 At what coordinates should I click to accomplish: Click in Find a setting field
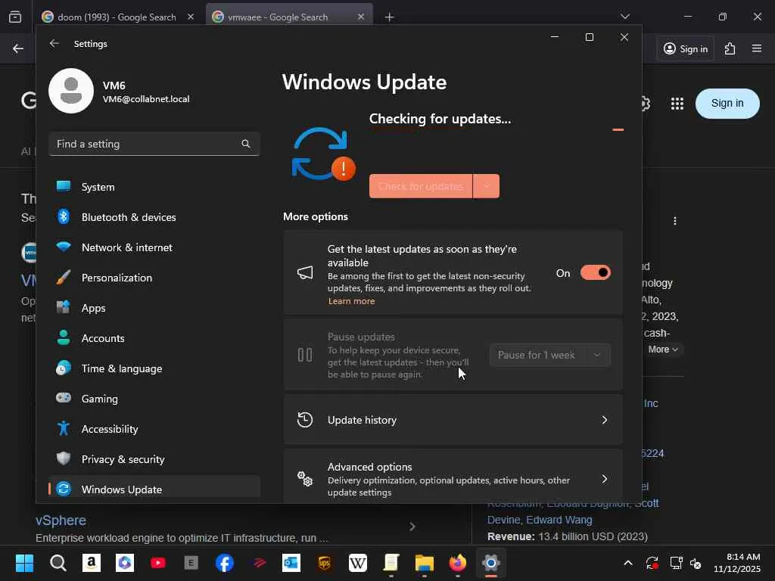pyautogui.click(x=154, y=144)
